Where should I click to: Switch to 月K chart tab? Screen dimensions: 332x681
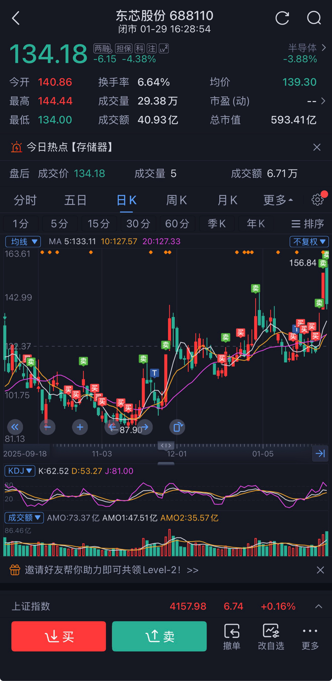(x=227, y=200)
